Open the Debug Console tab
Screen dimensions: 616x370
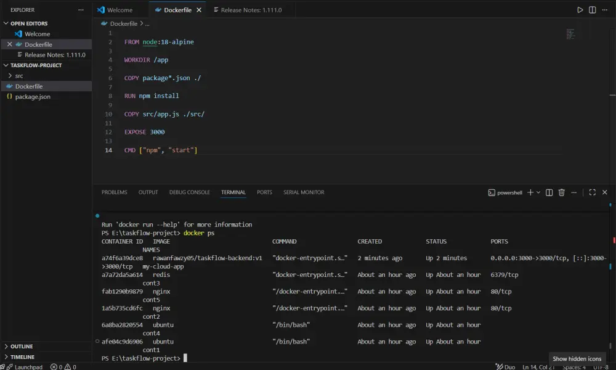[x=189, y=192]
